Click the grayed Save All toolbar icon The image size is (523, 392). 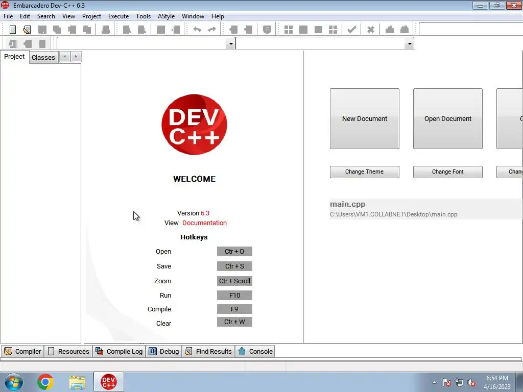[x=57, y=30]
